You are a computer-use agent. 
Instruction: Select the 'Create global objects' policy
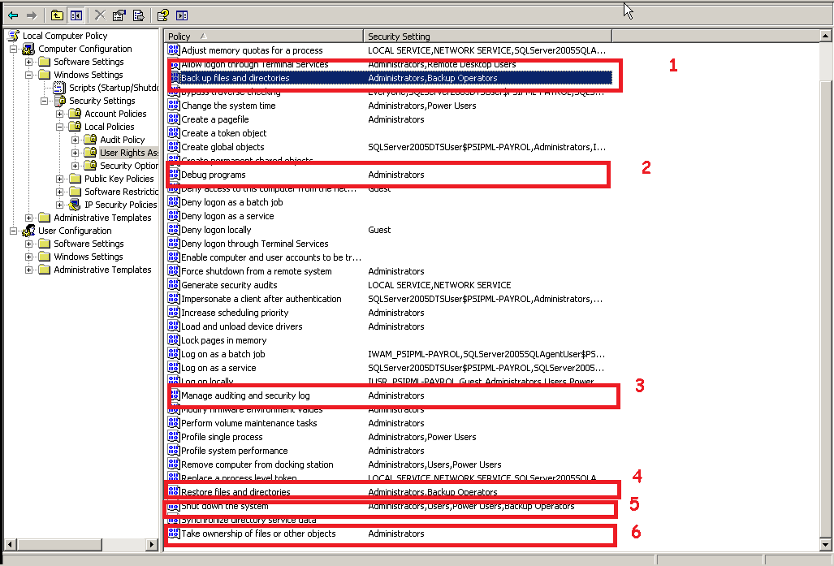[x=389, y=147]
